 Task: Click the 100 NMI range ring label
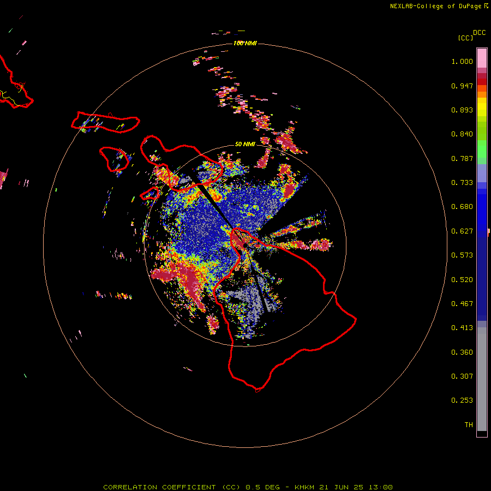click(245, 43)
